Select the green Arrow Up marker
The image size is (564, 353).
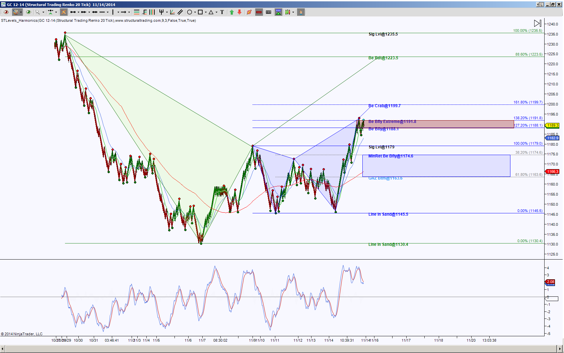coord(231,12)
